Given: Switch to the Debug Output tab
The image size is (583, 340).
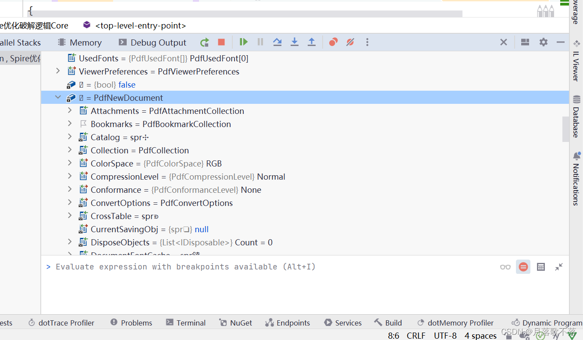Looking at the screenshot, I should point(152,42).
